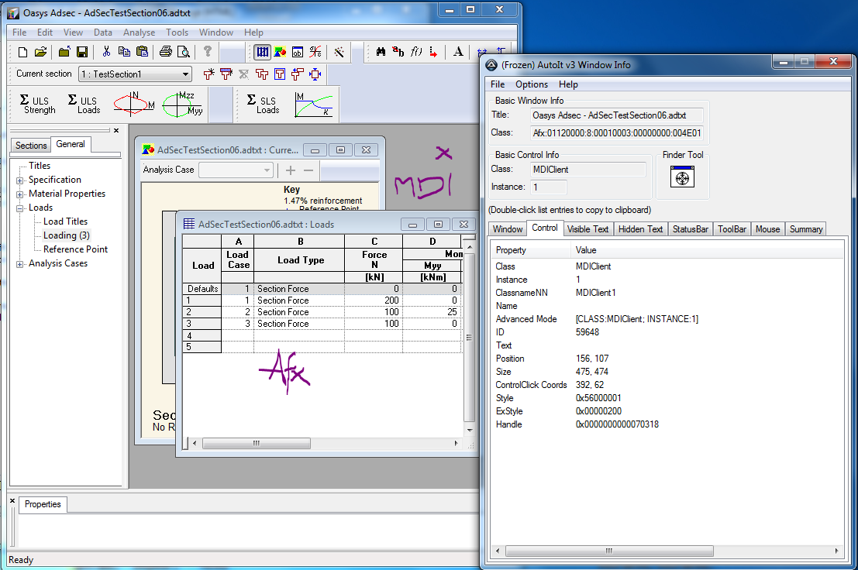This screenshot has height=570, width=858.
Task: Collapse the Loads tree node
Action: point(19,208)
